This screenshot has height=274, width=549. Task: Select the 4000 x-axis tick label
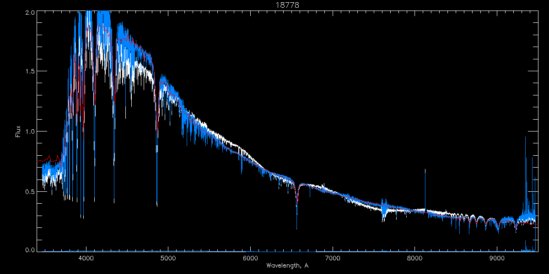pos(86,257)
